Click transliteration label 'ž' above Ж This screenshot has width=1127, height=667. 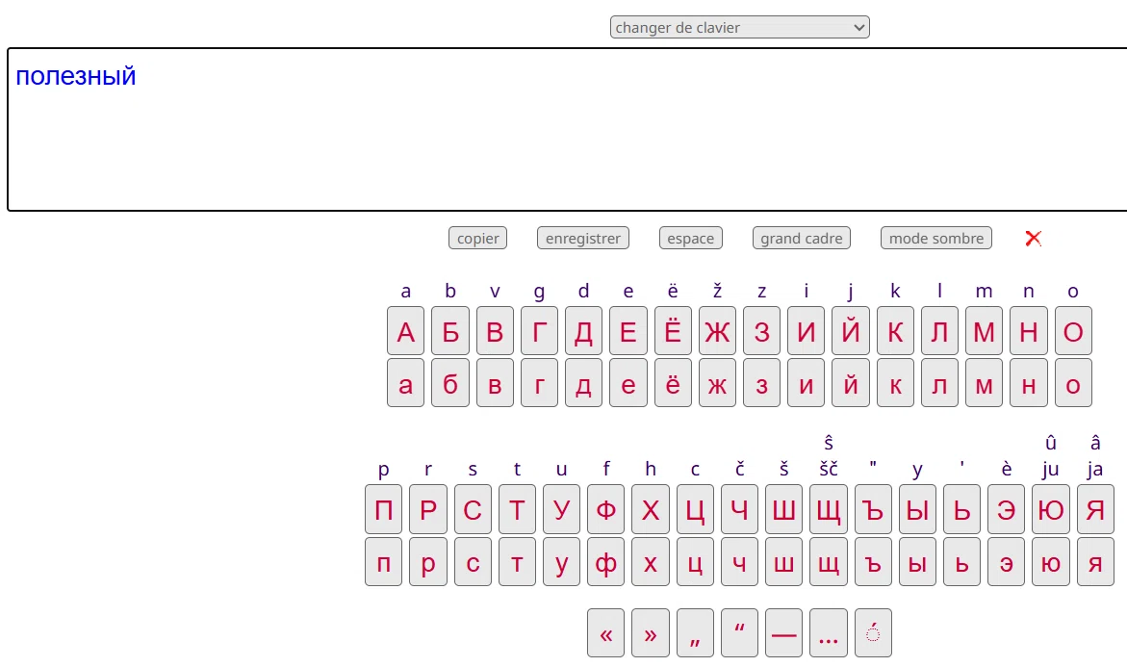click(x=717, y=291)
